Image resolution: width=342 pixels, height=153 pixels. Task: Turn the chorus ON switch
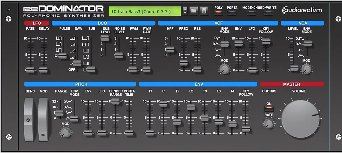(x=269, y=108)
